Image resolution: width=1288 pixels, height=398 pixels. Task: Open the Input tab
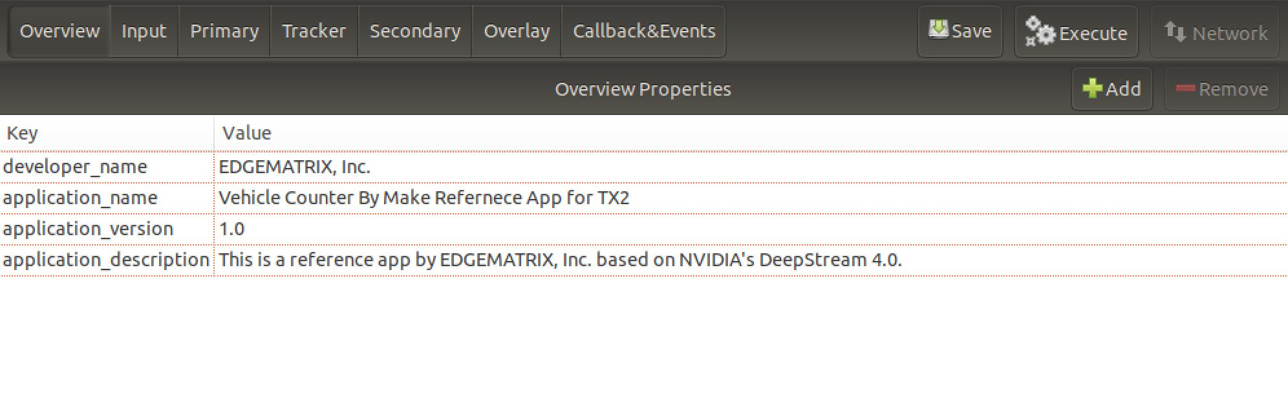pos(144,31)
